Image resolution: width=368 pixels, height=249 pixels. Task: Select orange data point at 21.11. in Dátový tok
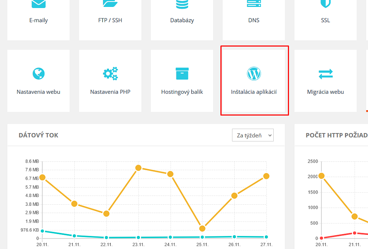click(74, 204)
